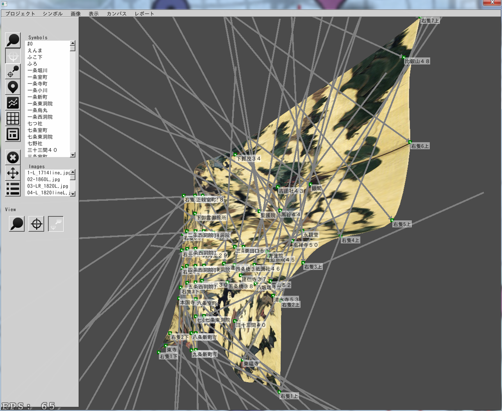The height and width of the screenshot is (411, 502).
Task: Open the line chart graph tool
Action: coord(13,103)
